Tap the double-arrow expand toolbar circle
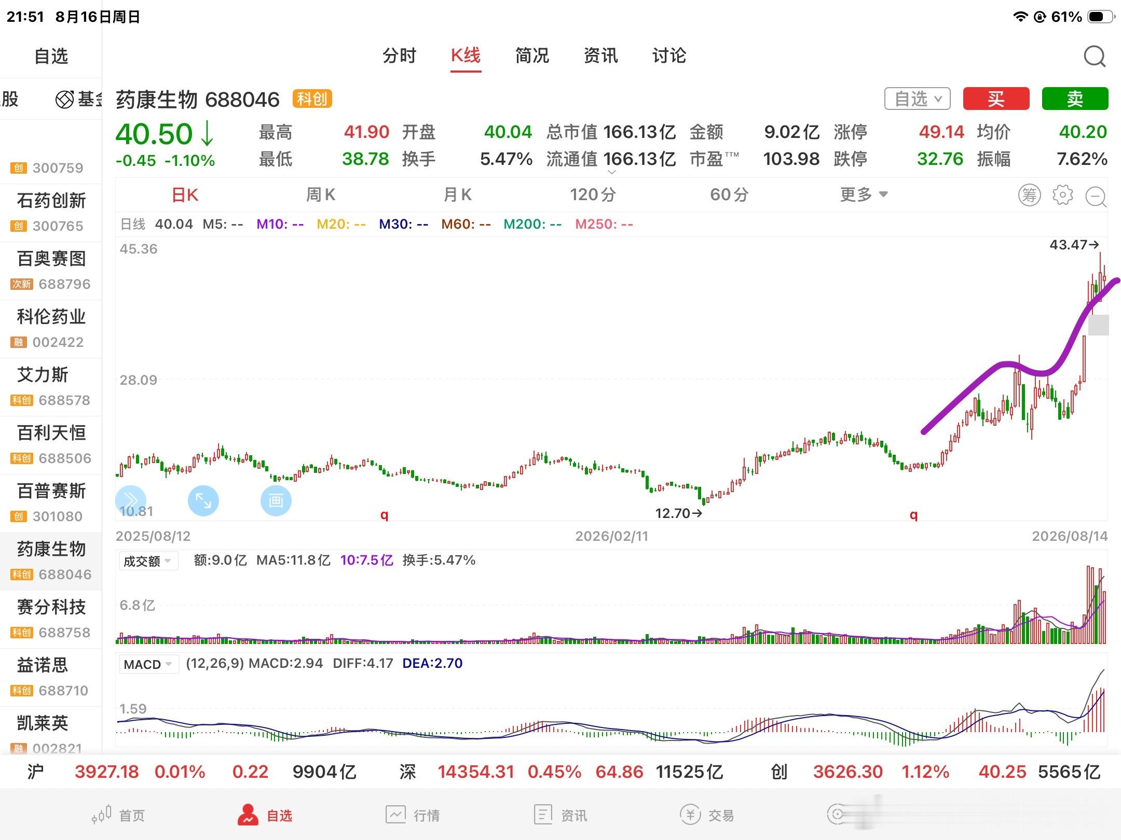The image size is (1121, 840). (x=131, y=500)
